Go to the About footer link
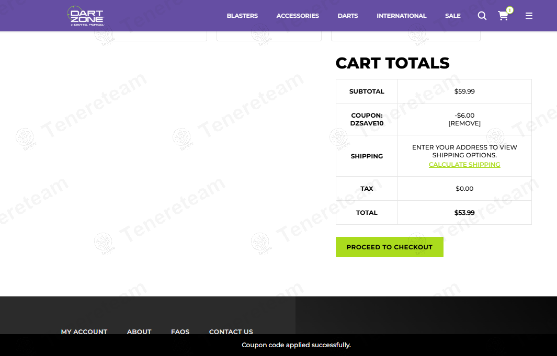 pos(139,331)
